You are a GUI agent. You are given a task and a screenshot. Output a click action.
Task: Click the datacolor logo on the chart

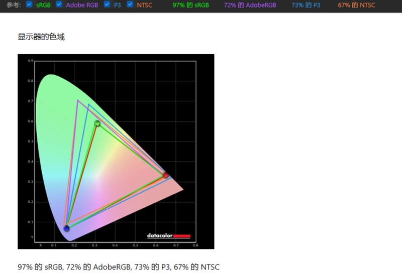coord(168,235)
